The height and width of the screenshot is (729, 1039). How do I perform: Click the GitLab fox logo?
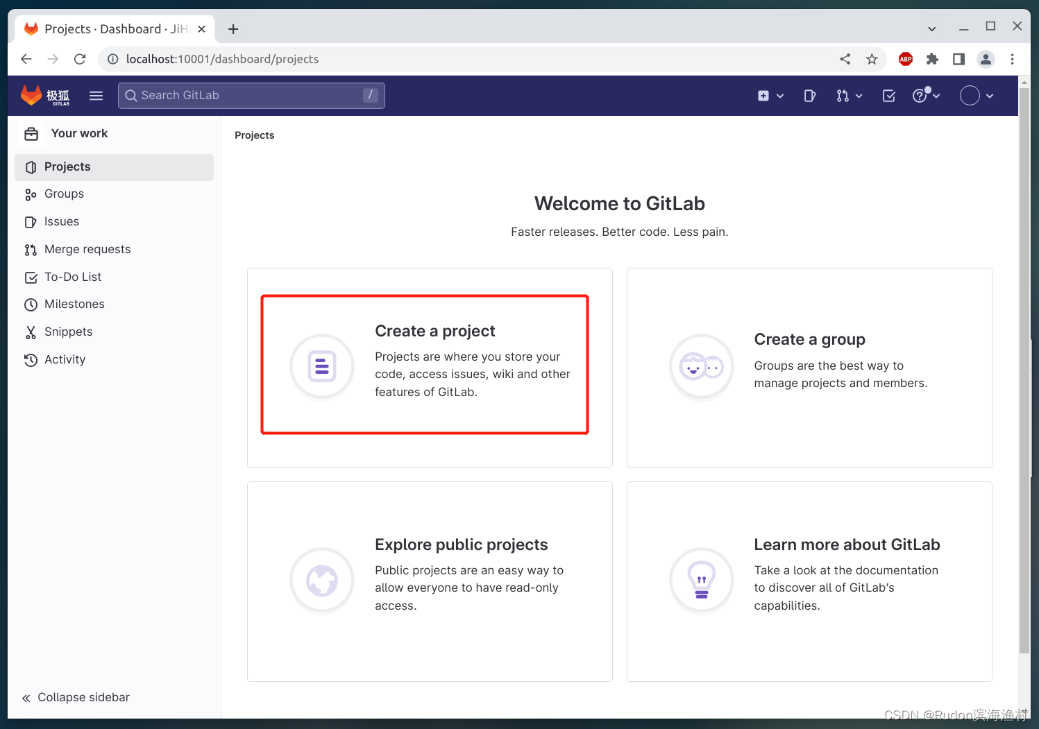(x=32, y=95)
